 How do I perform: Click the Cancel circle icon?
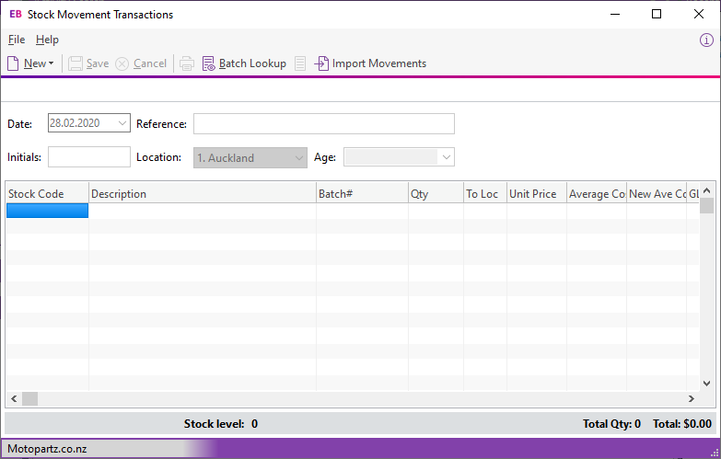point(122,63)
